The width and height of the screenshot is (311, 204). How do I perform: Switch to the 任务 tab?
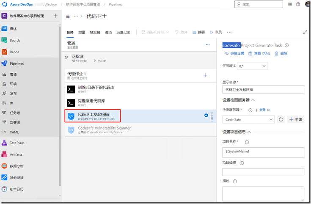[x=70, y=32]
